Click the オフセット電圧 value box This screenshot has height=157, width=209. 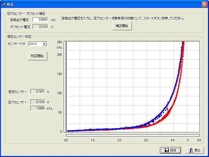point(40,27)
